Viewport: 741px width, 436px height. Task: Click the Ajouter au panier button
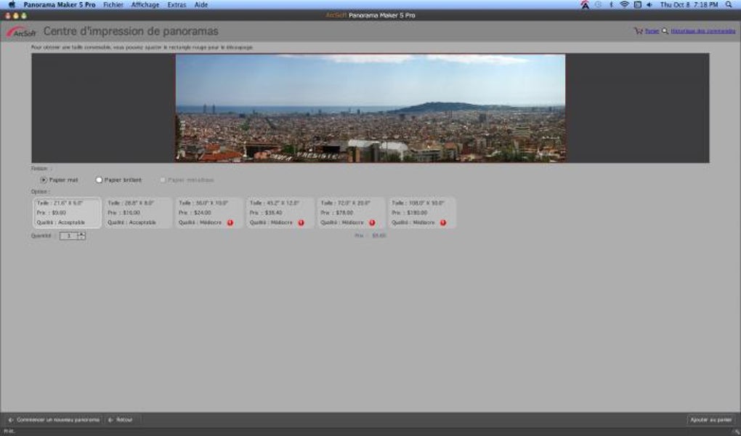(x=710, y=420)
